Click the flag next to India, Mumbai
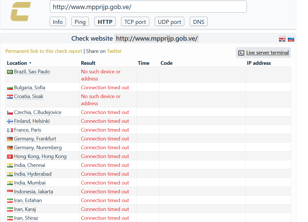This screenshot has width=308, height=222. (x=10, y=183)
